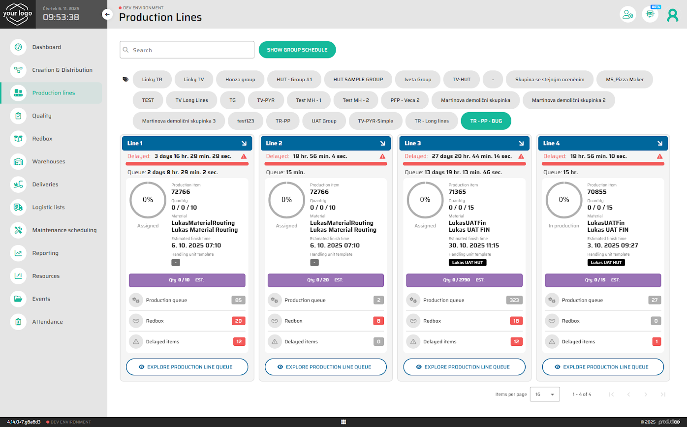Toggle the Linky TR group chip
Screen dimensions: 687x427
152,79
